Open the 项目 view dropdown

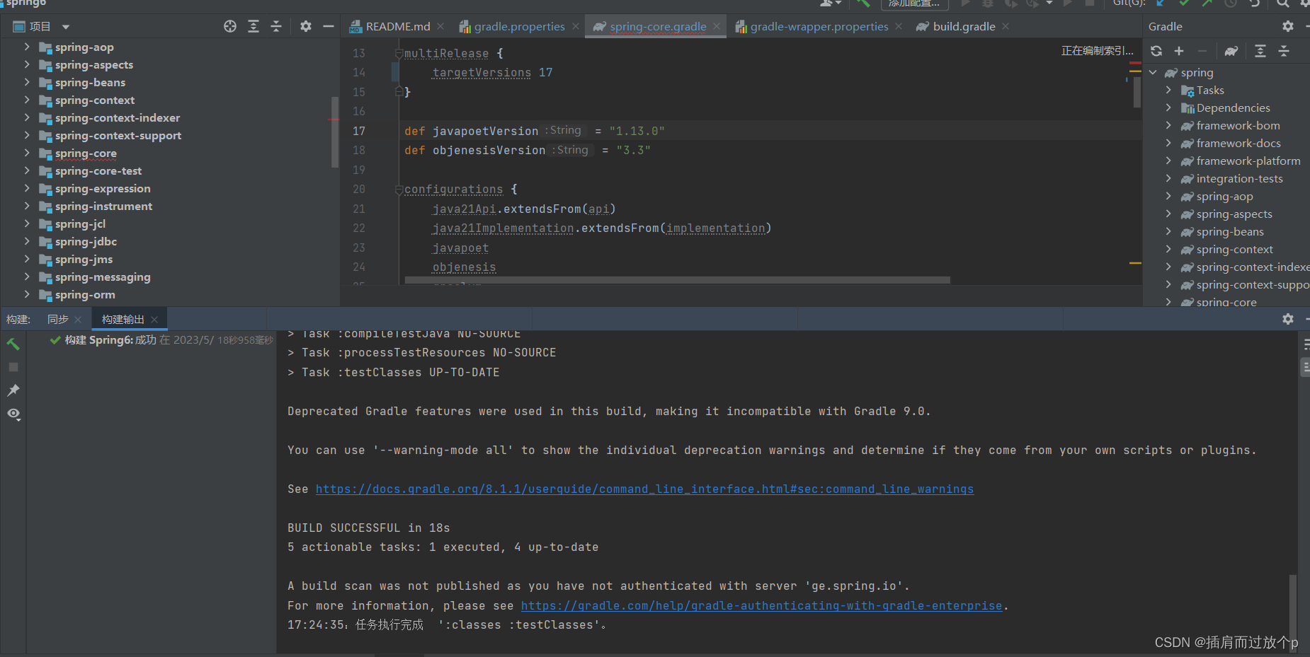(66, 27)
